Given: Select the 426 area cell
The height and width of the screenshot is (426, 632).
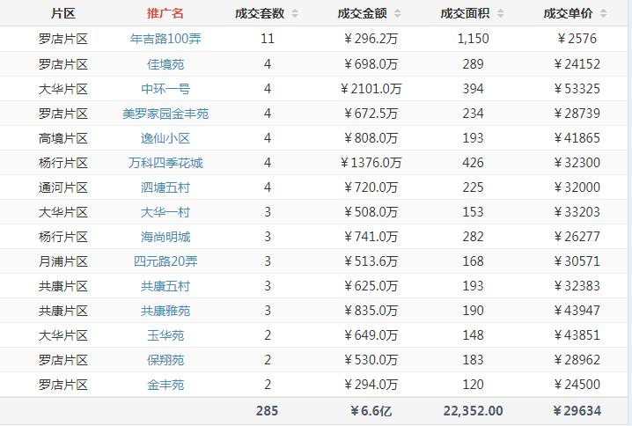Looking at the screenshot, I should 474,163.
